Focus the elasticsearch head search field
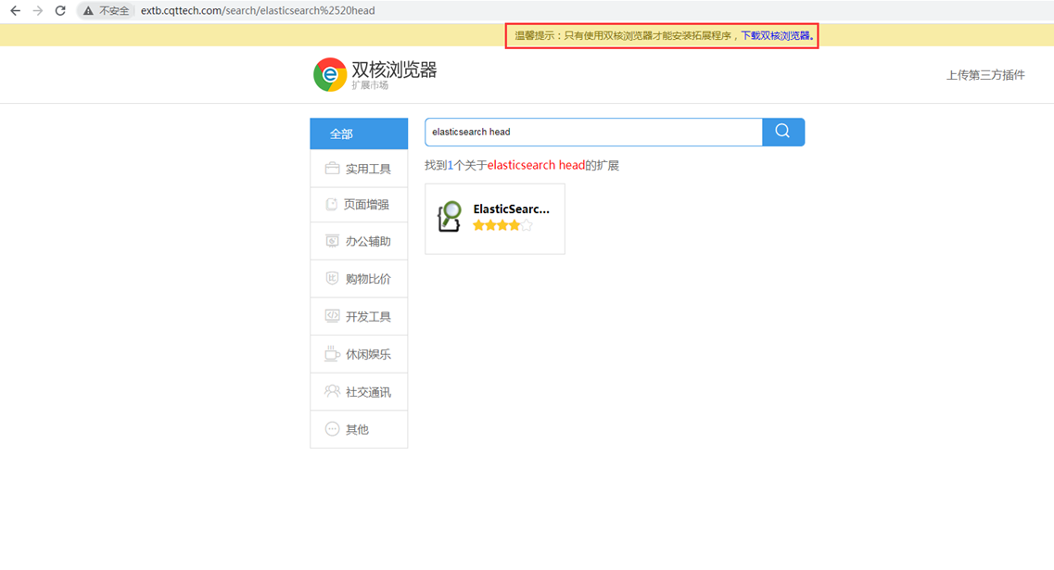 click(x=593, y=132)
